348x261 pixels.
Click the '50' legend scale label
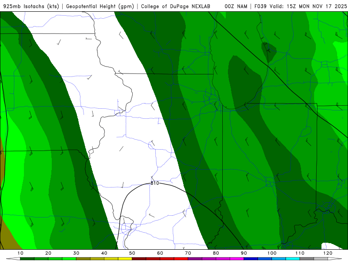click(x=132, y=253)
